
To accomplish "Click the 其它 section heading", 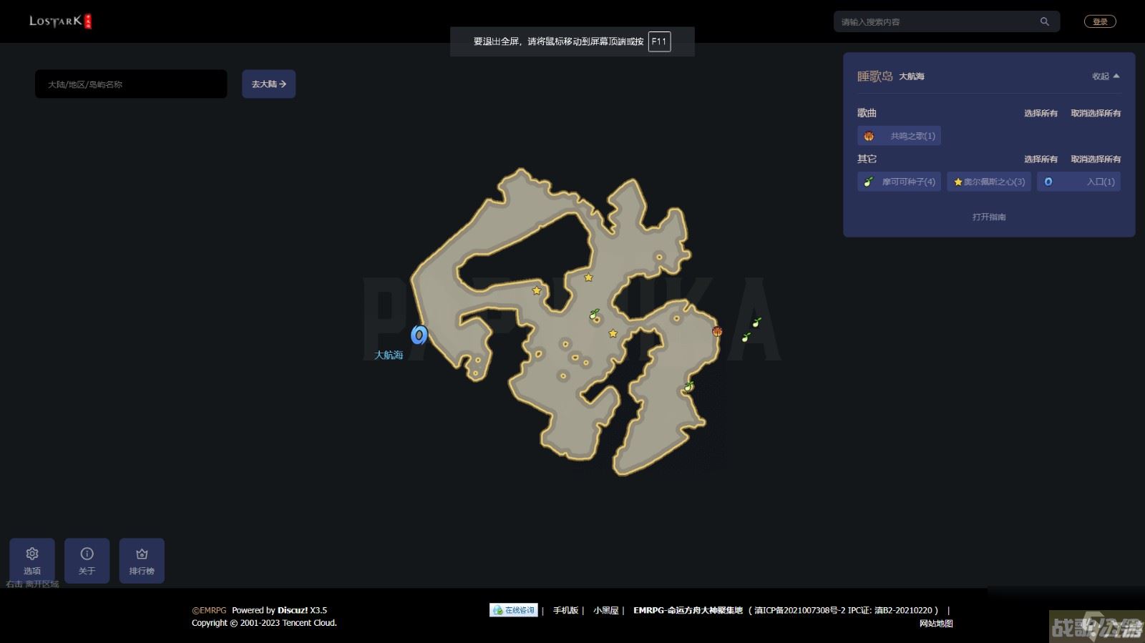I will click(x=867, y=159).
